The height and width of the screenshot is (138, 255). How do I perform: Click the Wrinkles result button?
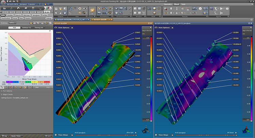[x=11, y=16]
